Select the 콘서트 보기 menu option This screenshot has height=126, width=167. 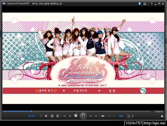click(x=46, y=91)
